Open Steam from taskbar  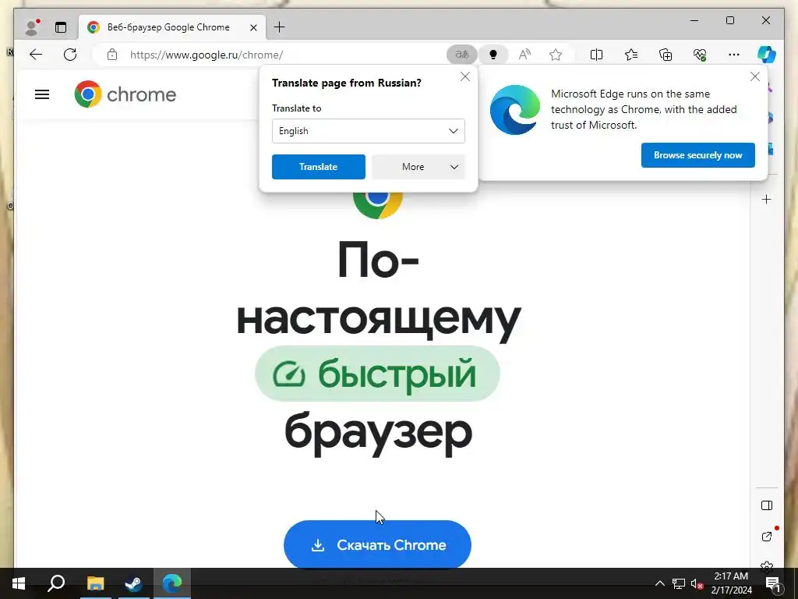(134, 583)
